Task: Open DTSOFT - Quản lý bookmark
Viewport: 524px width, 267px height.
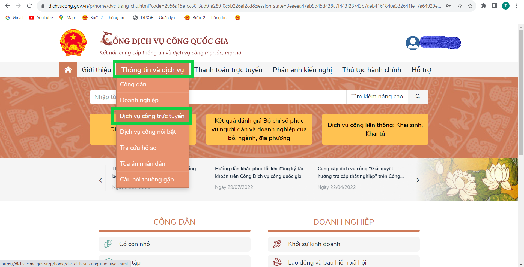Action: tap(156, 18)
